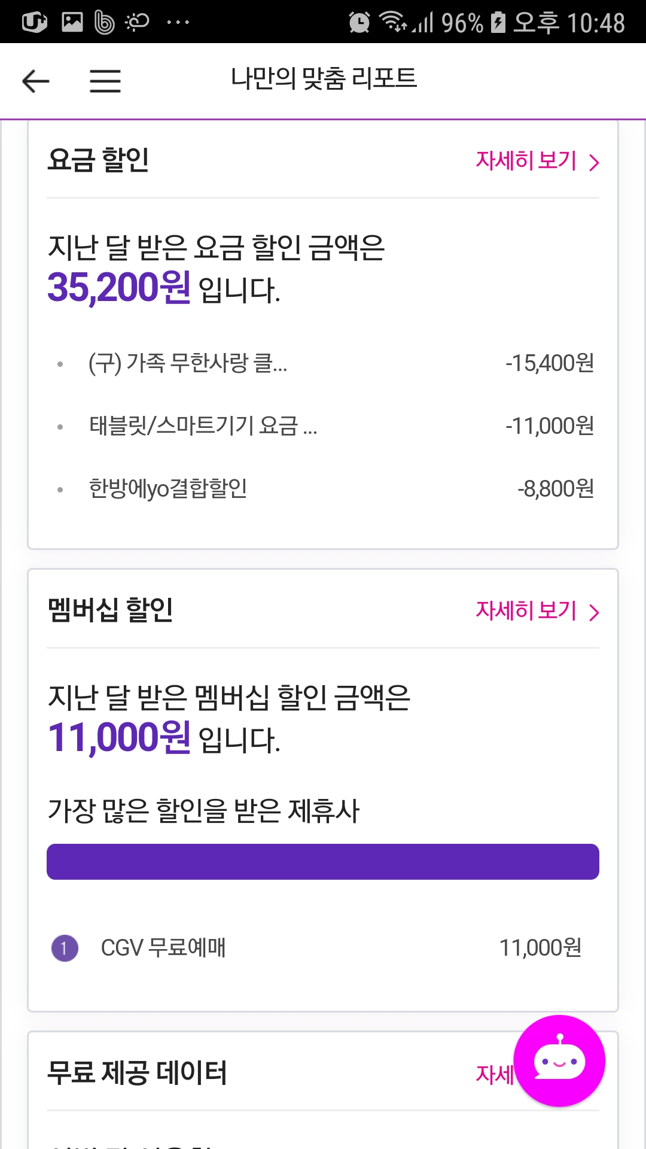The height and width of the screenshot is (1149, 646).
Task: Tap the 35,200원 discount amount
Action: coord(119,288)
